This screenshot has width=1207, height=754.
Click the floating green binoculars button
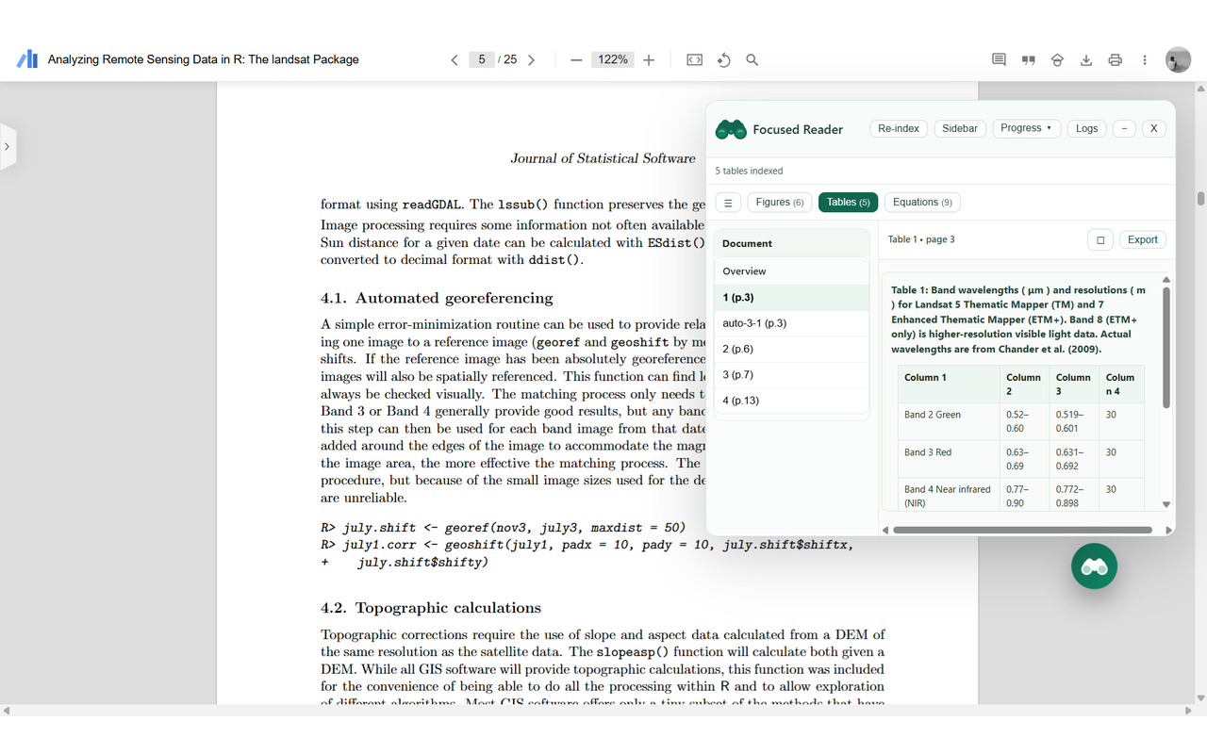(x=1094, y=566)
